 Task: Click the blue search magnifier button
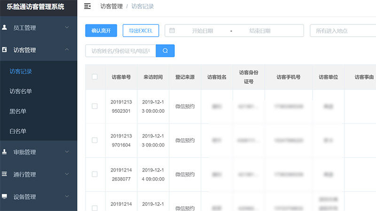tap(165, 51)
